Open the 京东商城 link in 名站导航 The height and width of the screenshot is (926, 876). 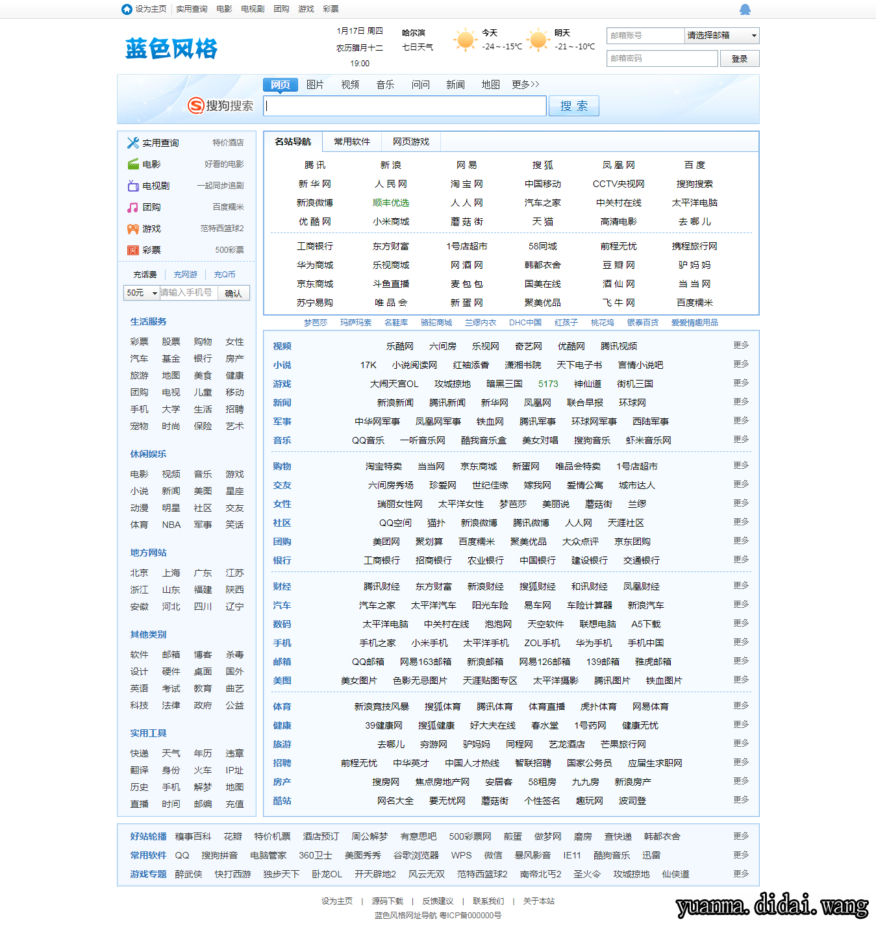[315, 284]
